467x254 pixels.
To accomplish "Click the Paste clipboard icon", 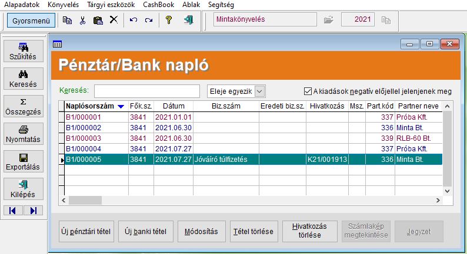I will click(x=98, y=20).
